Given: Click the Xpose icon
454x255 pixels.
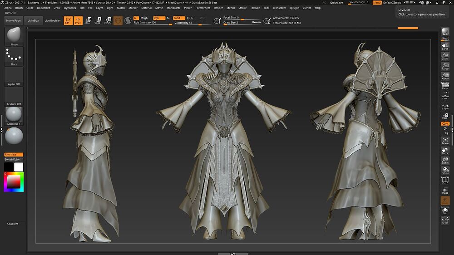Looking at the screenshot, I should [x=445, y=220].
